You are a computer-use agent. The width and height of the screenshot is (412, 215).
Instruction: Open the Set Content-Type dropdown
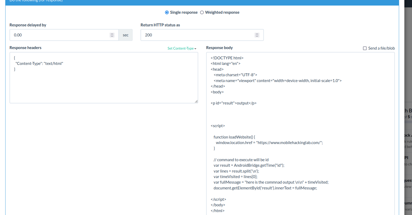pyautogui.click(x=181, y=49)
